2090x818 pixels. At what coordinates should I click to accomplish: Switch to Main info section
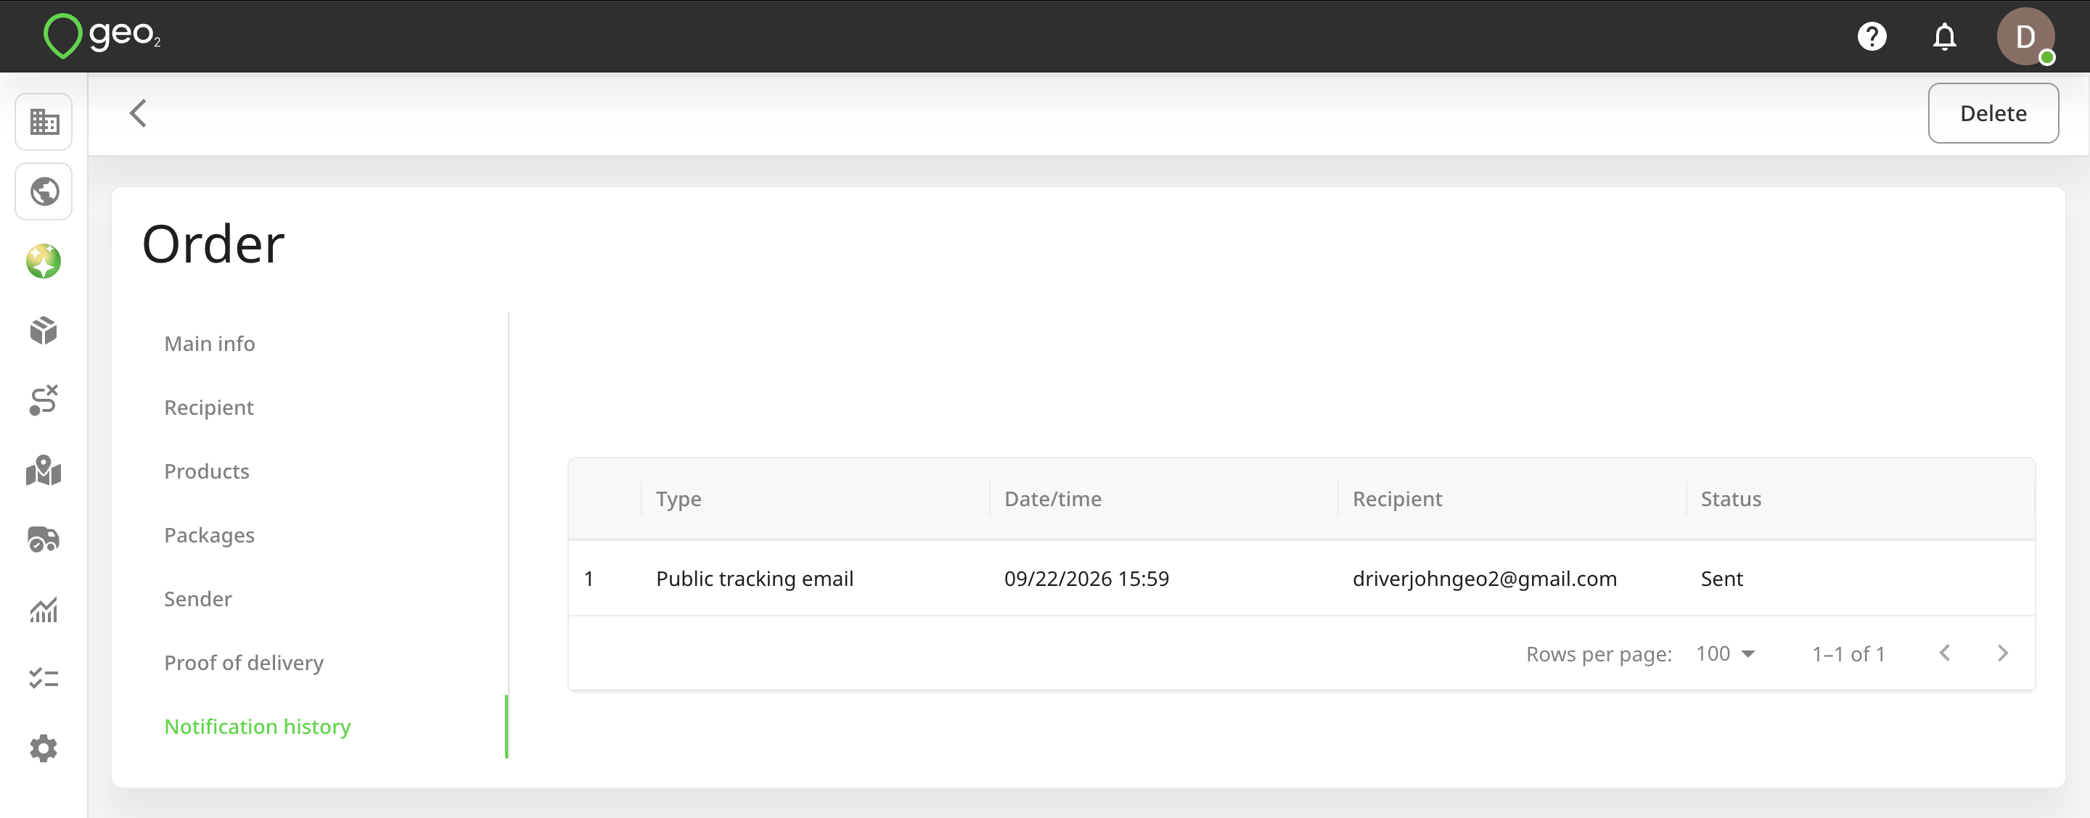coord(209,344)
